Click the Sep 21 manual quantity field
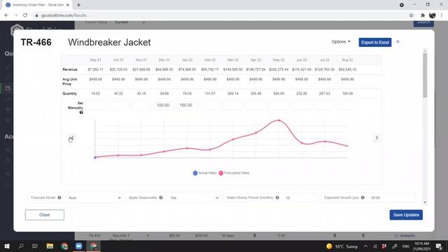This screenshot has width=448, height=252. click(x=96, y=105)
